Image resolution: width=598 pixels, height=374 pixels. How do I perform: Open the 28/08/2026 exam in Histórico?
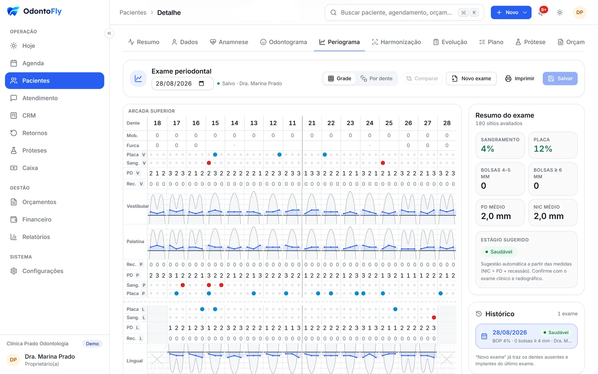tap(526, 336)
